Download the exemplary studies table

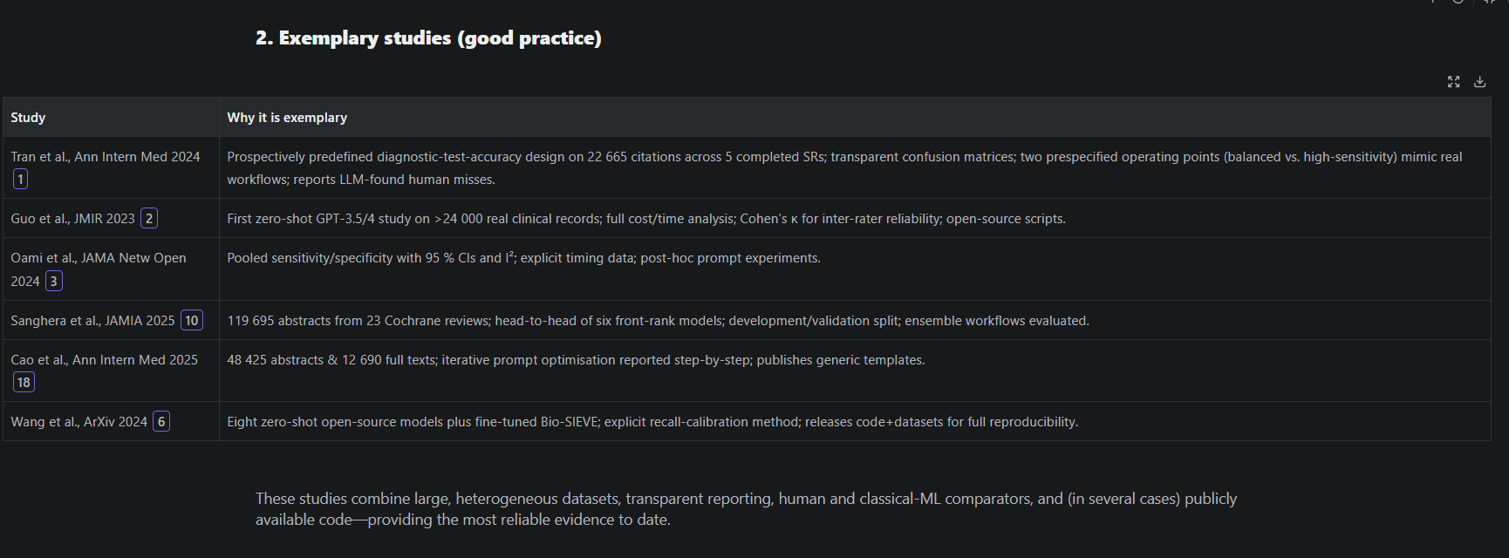point(1479,82)
